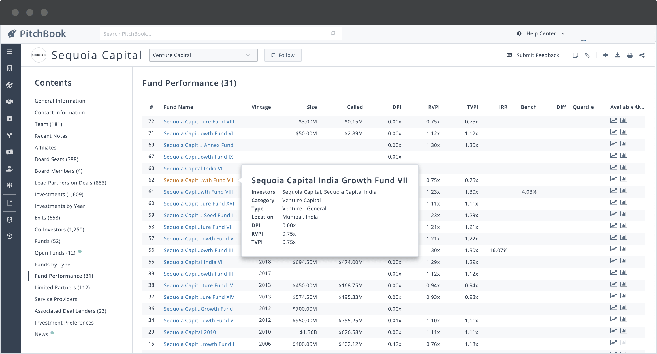Open line chart icon for fund row 38
657x354 pixels.
[613, 284]
